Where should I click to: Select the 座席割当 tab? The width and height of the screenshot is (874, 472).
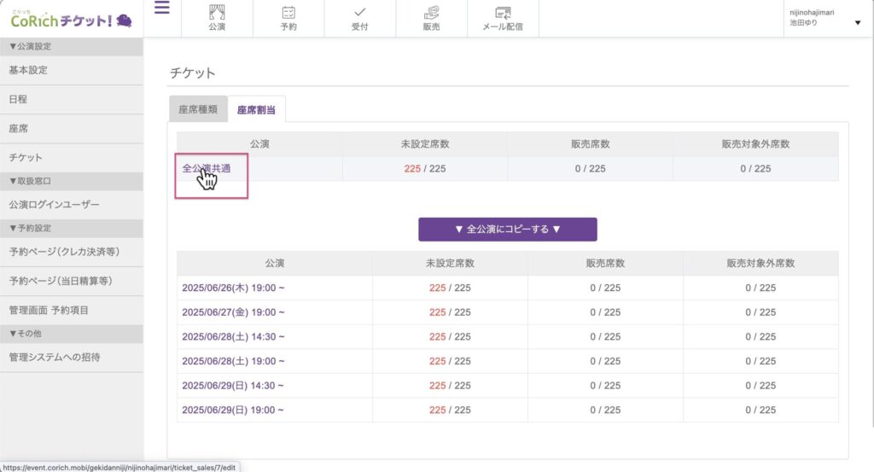[257, 109]
